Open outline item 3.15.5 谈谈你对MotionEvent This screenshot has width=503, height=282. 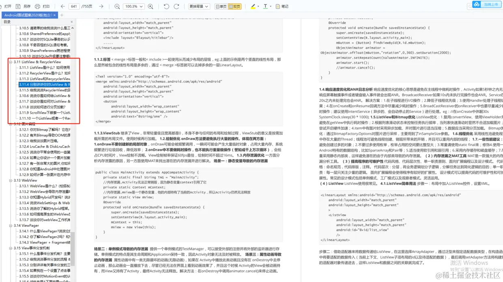pos(44,276)
